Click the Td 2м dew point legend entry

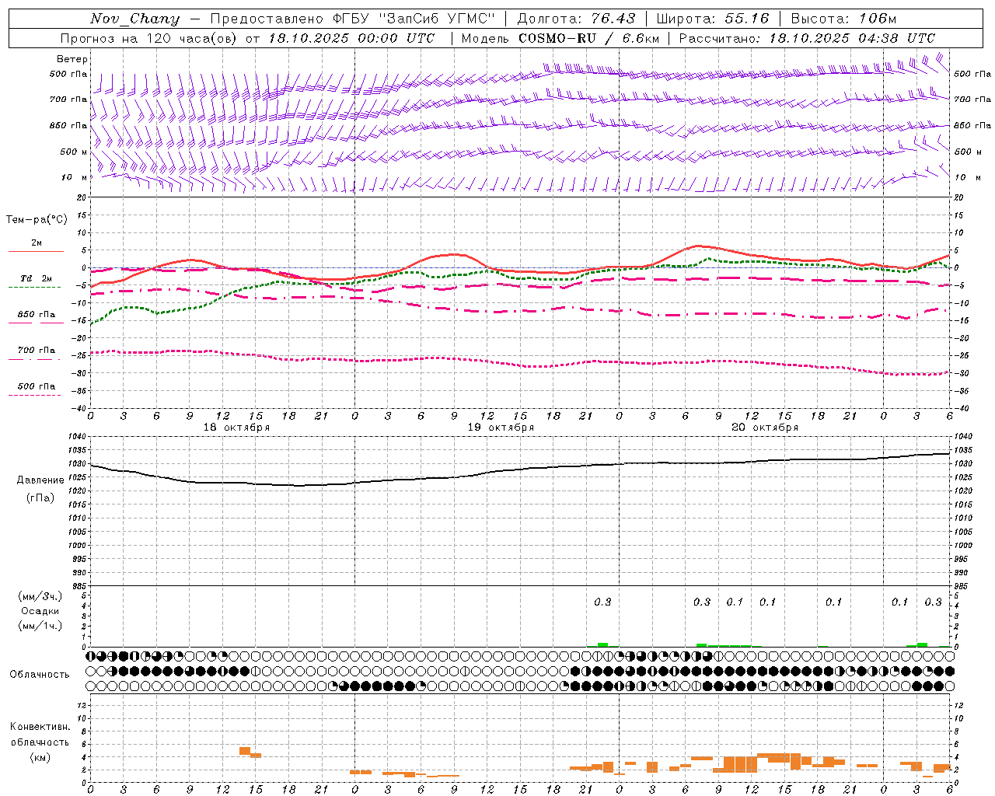(x=36, y=278)
